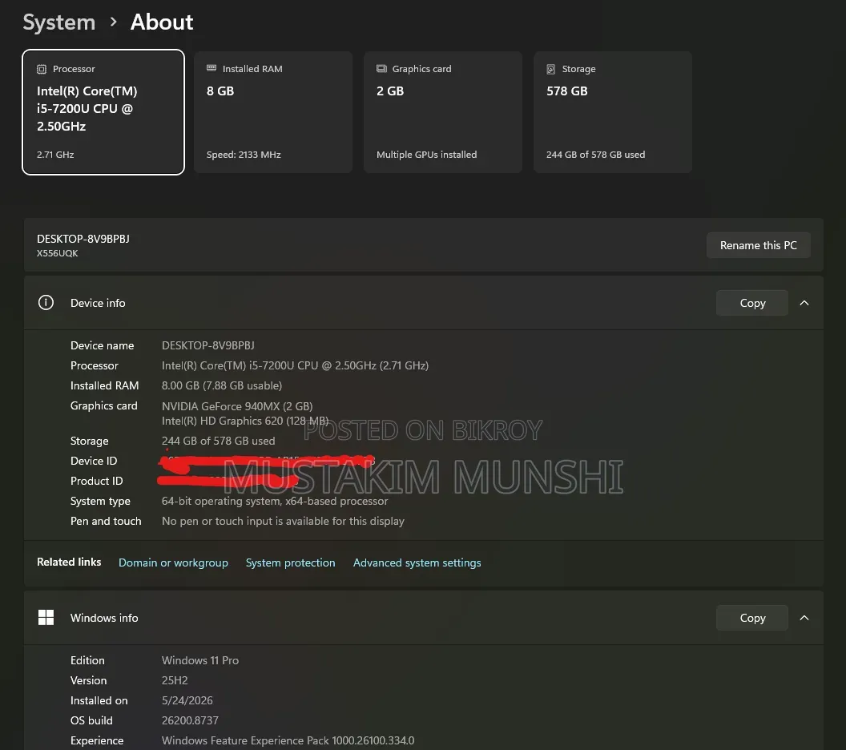Click the Windows info section heading
This screenshot has height=750, width=846.
[x=104, y=618]
